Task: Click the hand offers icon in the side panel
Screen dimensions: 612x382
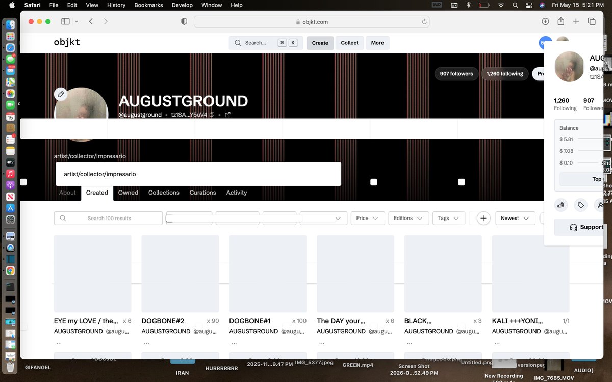Action: 561,205
